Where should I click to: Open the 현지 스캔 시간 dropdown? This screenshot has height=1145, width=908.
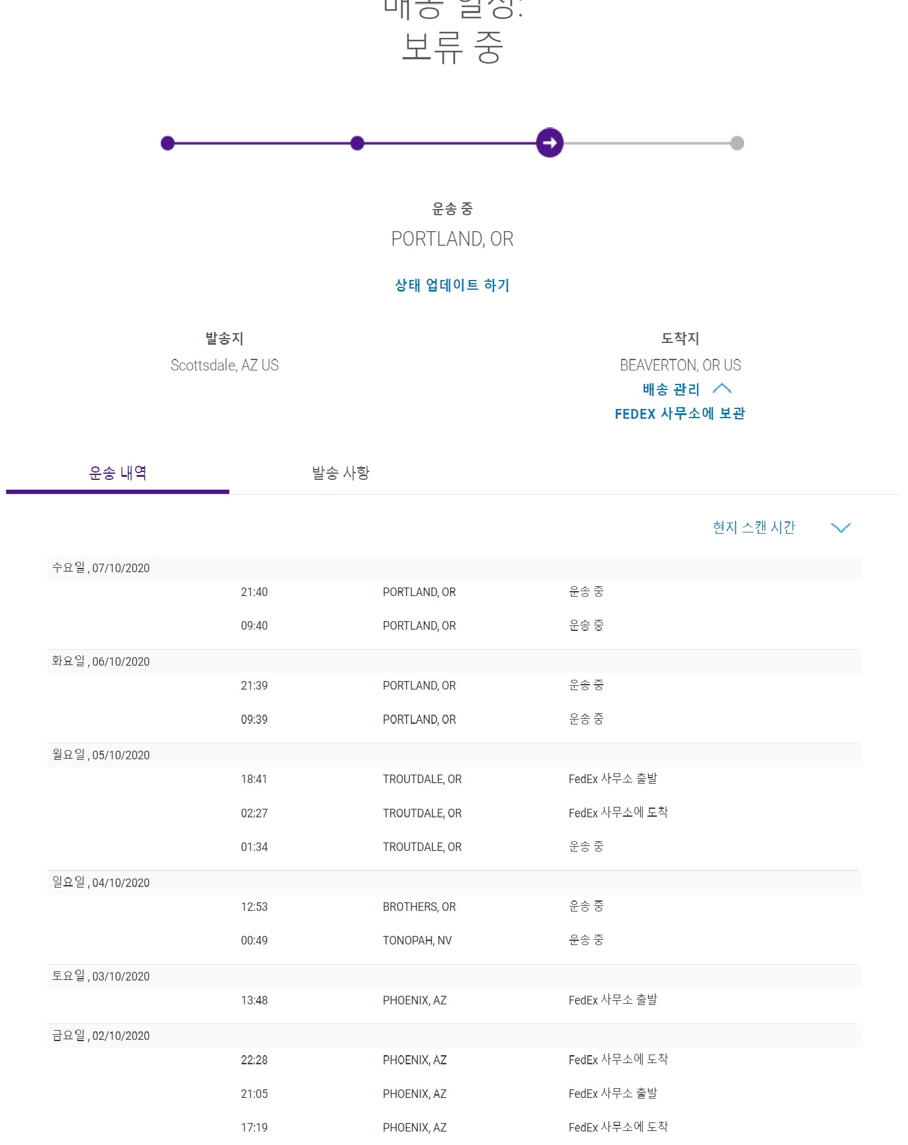point(754,528)
